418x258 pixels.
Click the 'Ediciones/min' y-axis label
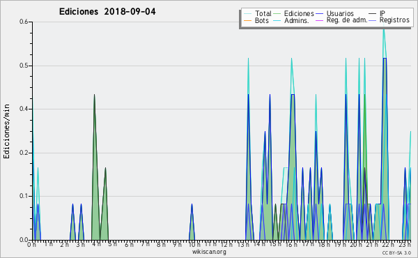coord(6,131)
